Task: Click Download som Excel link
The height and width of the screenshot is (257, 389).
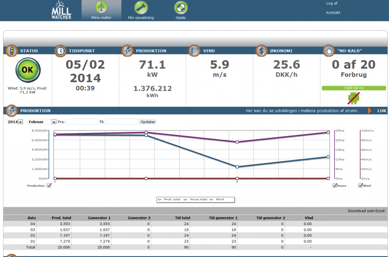Action: pyautogui.click(x=366, y=211)
